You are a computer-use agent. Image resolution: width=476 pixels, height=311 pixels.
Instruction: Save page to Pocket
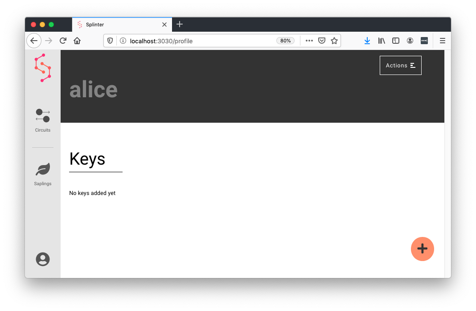click(322, 41)
